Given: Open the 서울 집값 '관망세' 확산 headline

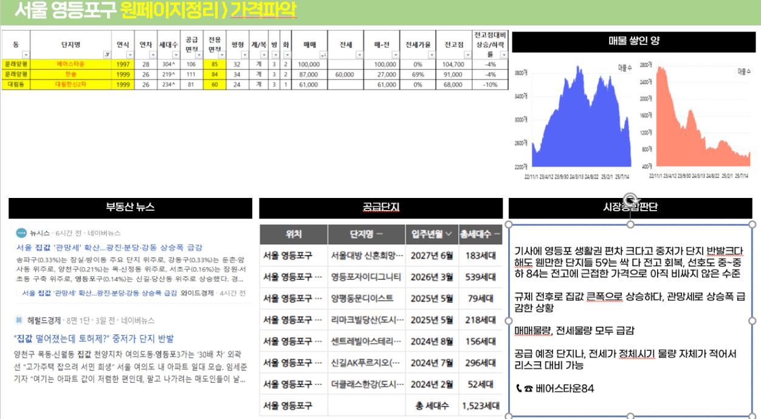Looking at the screenshot, I should 109,247.
